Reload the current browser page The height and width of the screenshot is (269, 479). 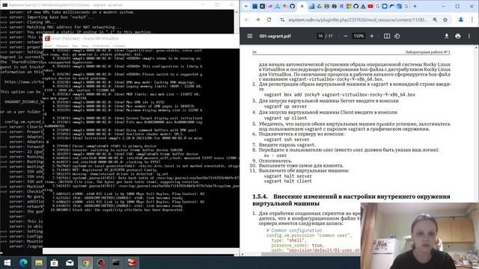[x=269, y=19]
